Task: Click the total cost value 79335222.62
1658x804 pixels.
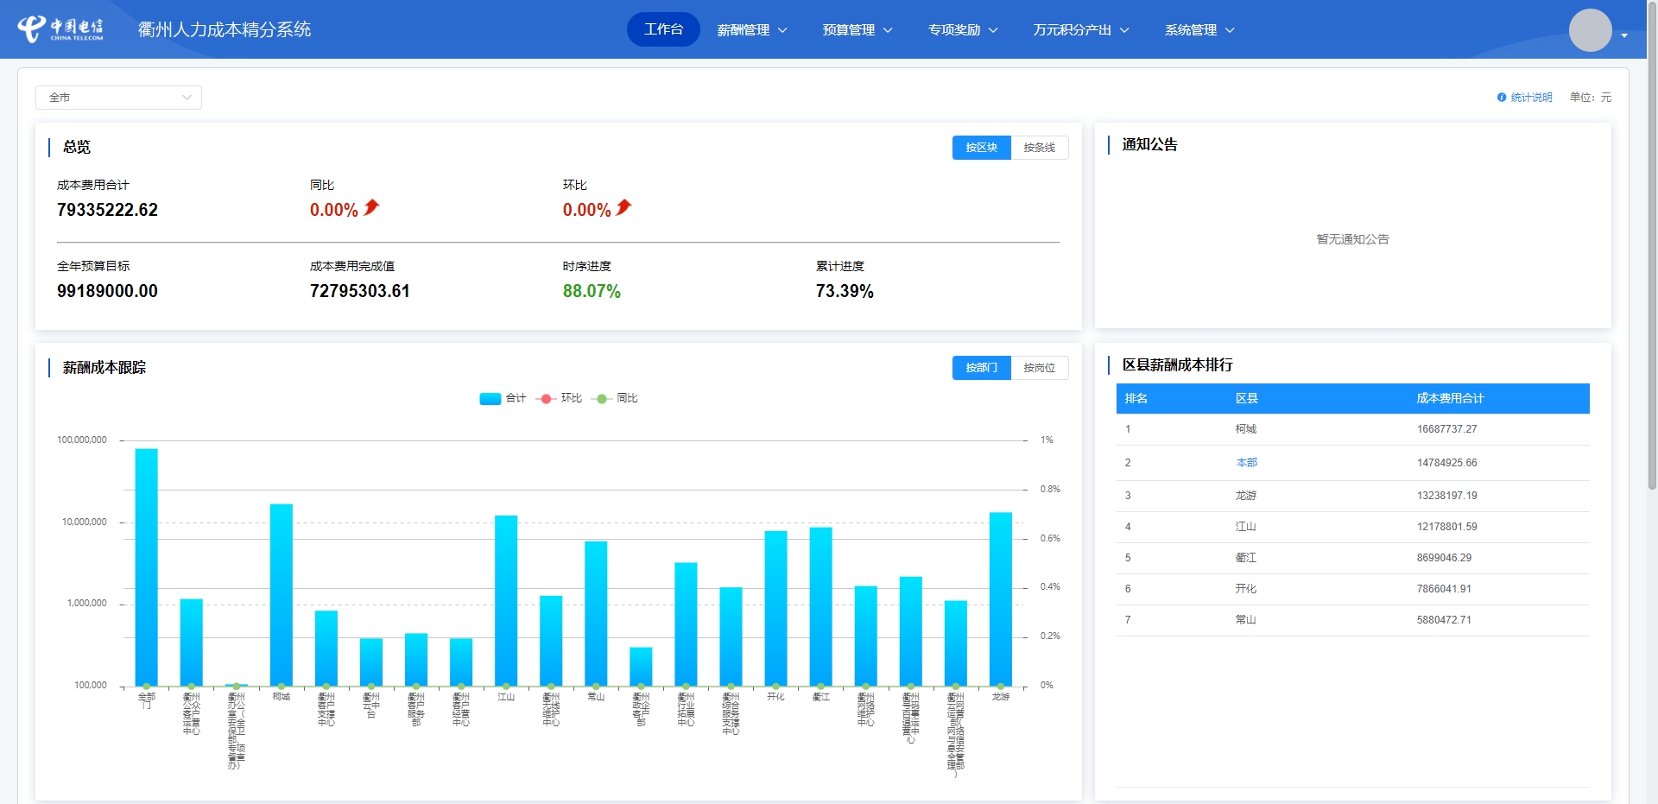Action: coord(107,210)
